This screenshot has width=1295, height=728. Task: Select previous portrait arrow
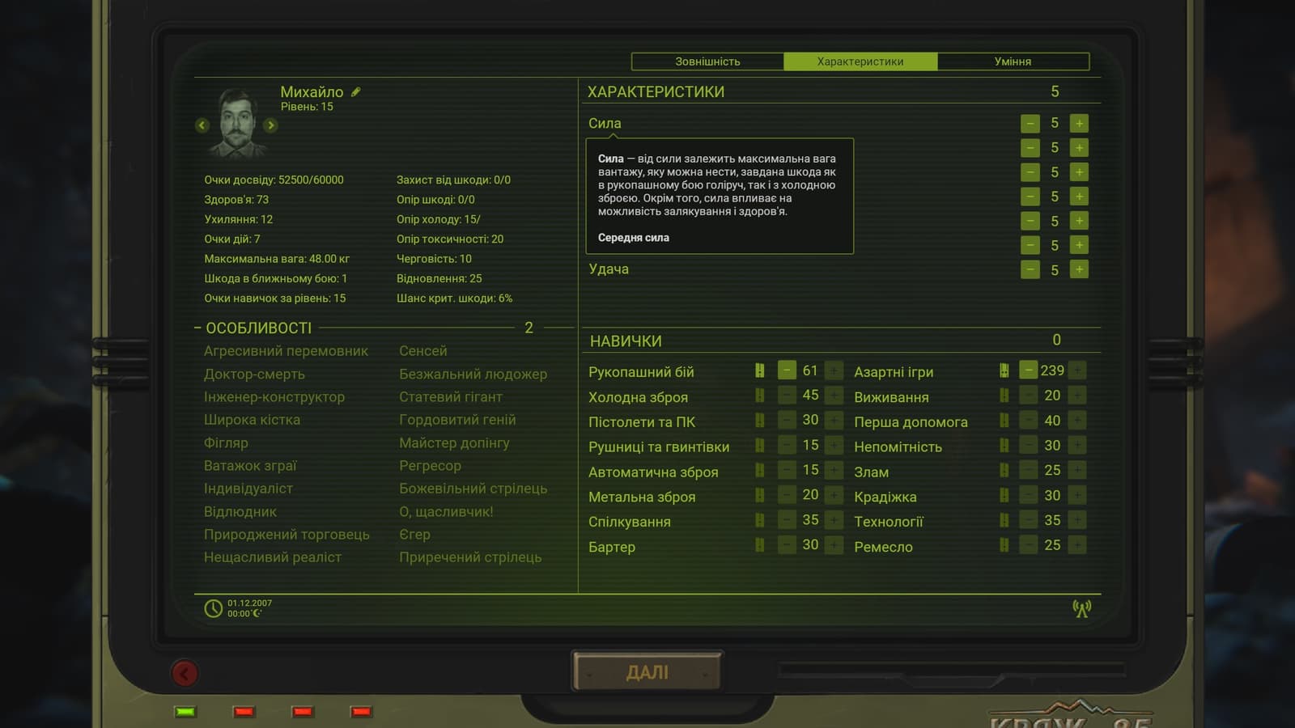click(x=202, y=125)
